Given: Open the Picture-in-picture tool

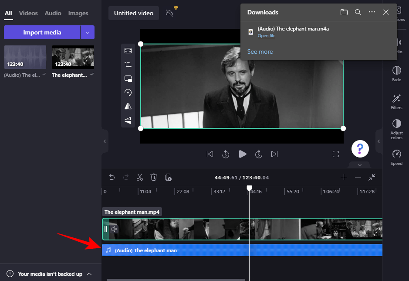Looking at the screenshot, I should point(128,79).
